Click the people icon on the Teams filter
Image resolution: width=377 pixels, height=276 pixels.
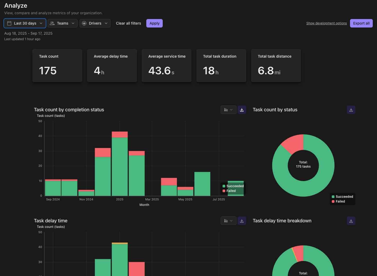tap(52, 23)
